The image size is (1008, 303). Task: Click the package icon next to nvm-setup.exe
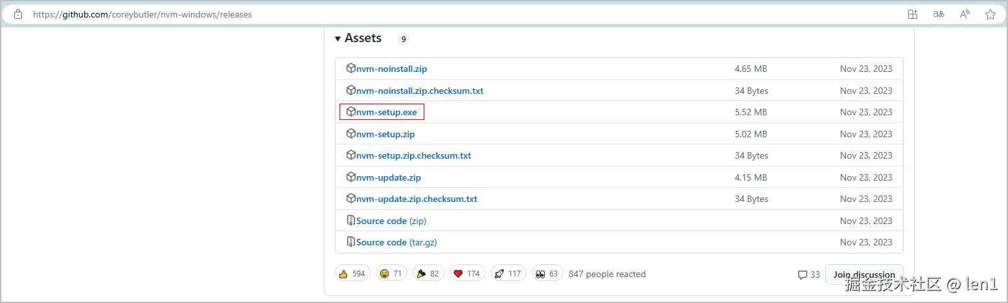(x=351, y=112)
